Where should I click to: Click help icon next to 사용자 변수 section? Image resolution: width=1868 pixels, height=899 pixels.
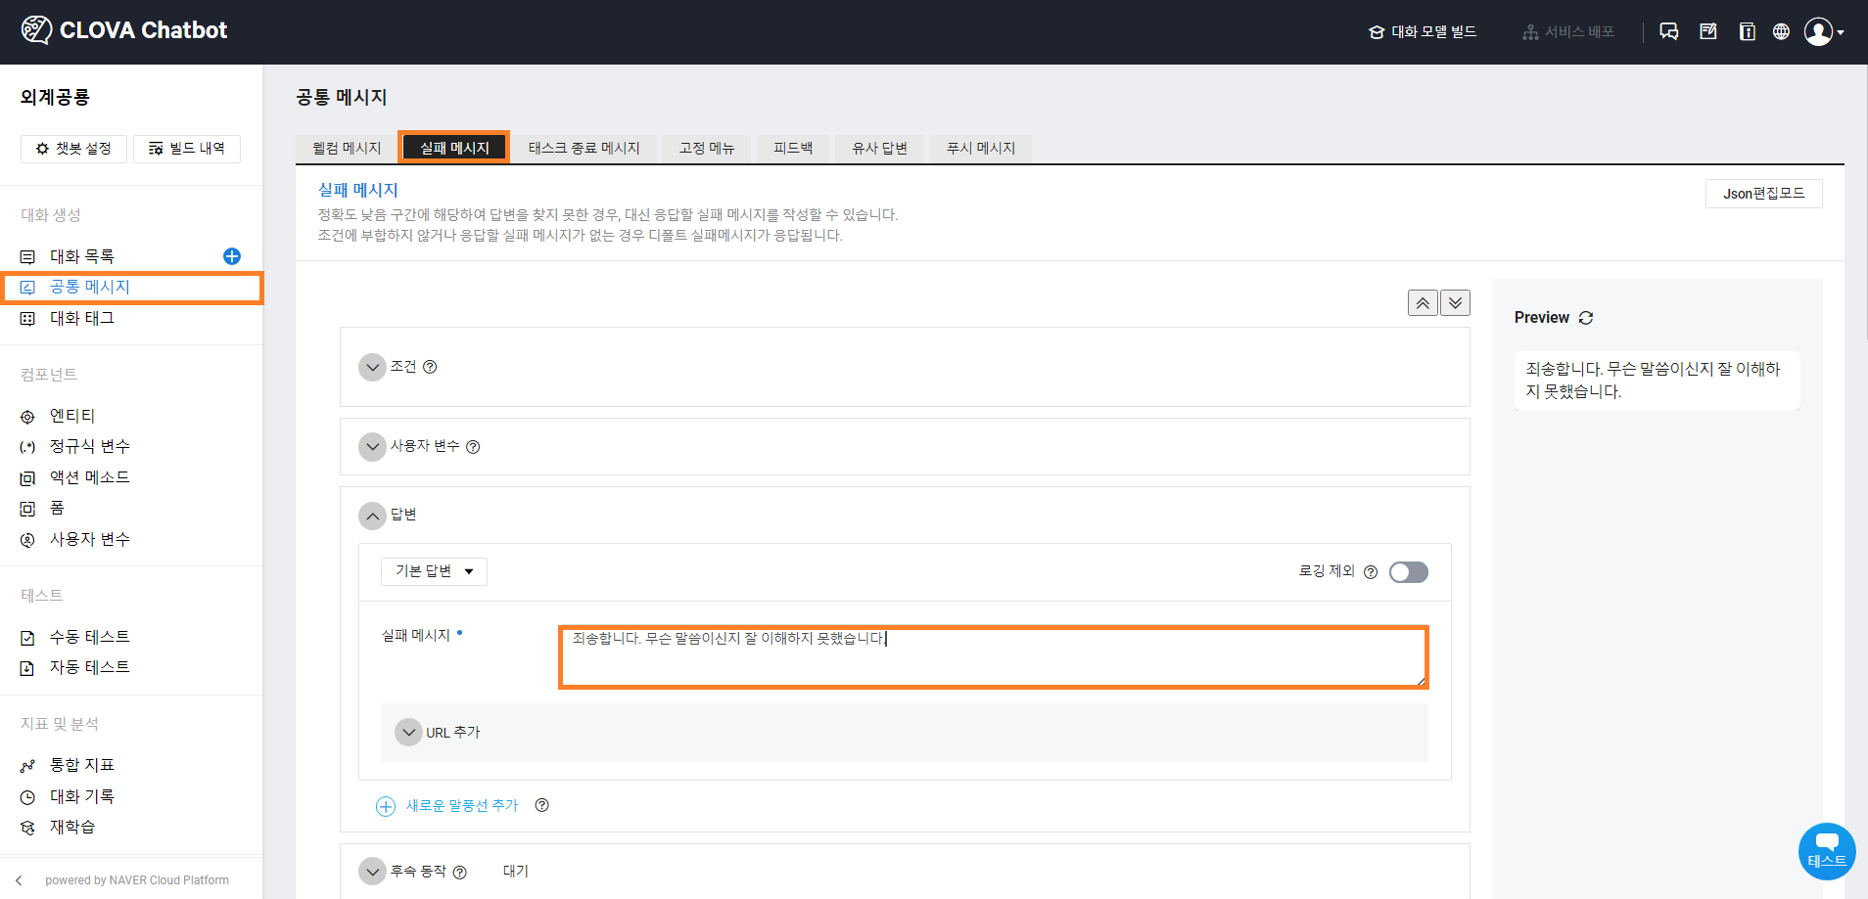[473, 447]
